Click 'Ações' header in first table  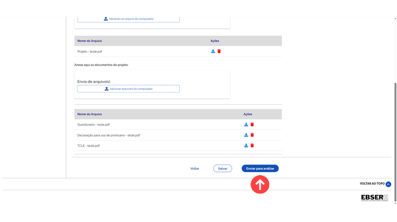215,41
